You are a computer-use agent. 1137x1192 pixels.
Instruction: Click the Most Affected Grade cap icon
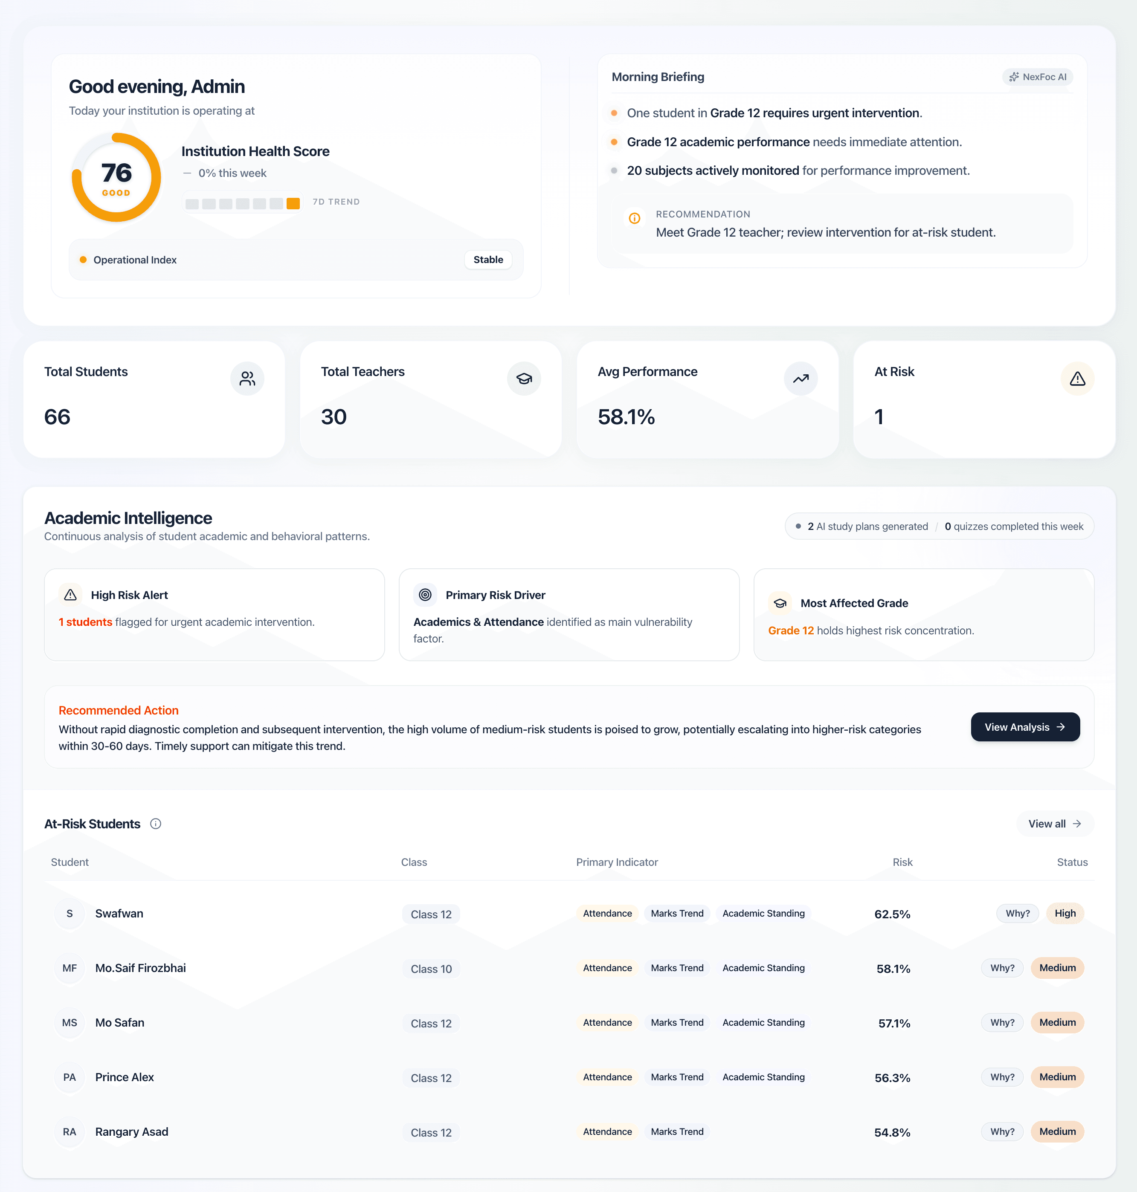pyautogui.click(x=780, y=603)
